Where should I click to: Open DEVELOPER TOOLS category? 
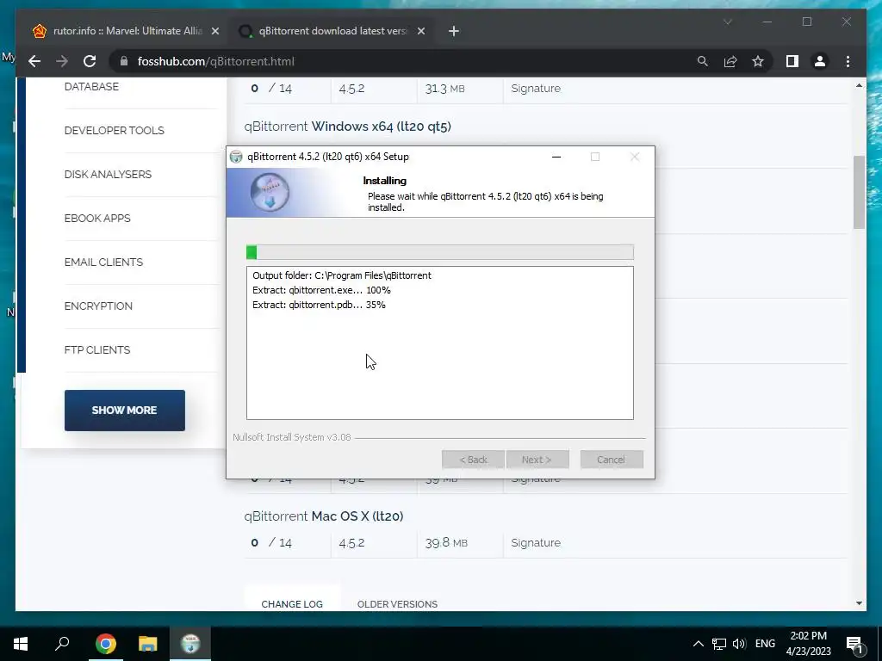tap(115, 131)
